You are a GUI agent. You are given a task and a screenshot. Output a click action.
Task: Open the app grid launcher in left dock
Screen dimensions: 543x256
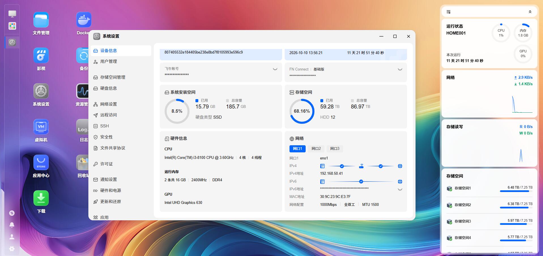(x=12, y=26)
